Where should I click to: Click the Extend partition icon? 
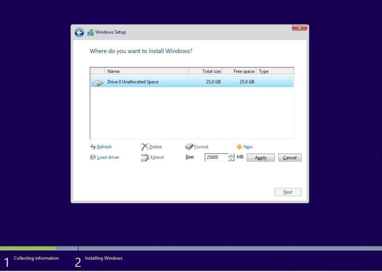[145, 157]
